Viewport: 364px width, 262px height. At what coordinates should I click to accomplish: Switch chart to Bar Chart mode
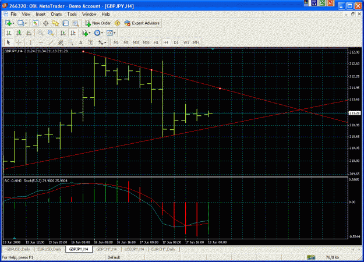click(x=9, y=33)
